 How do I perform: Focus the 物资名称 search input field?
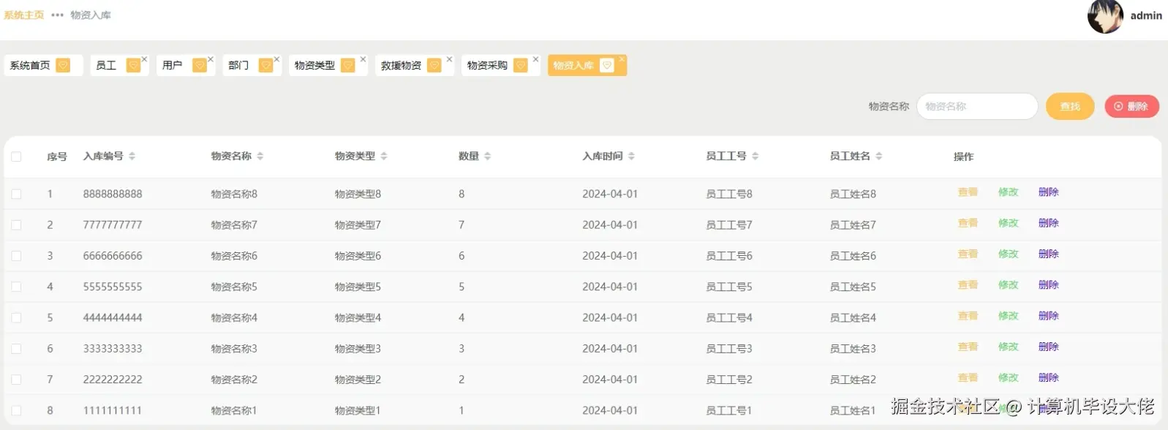click(x=977, y=106)
